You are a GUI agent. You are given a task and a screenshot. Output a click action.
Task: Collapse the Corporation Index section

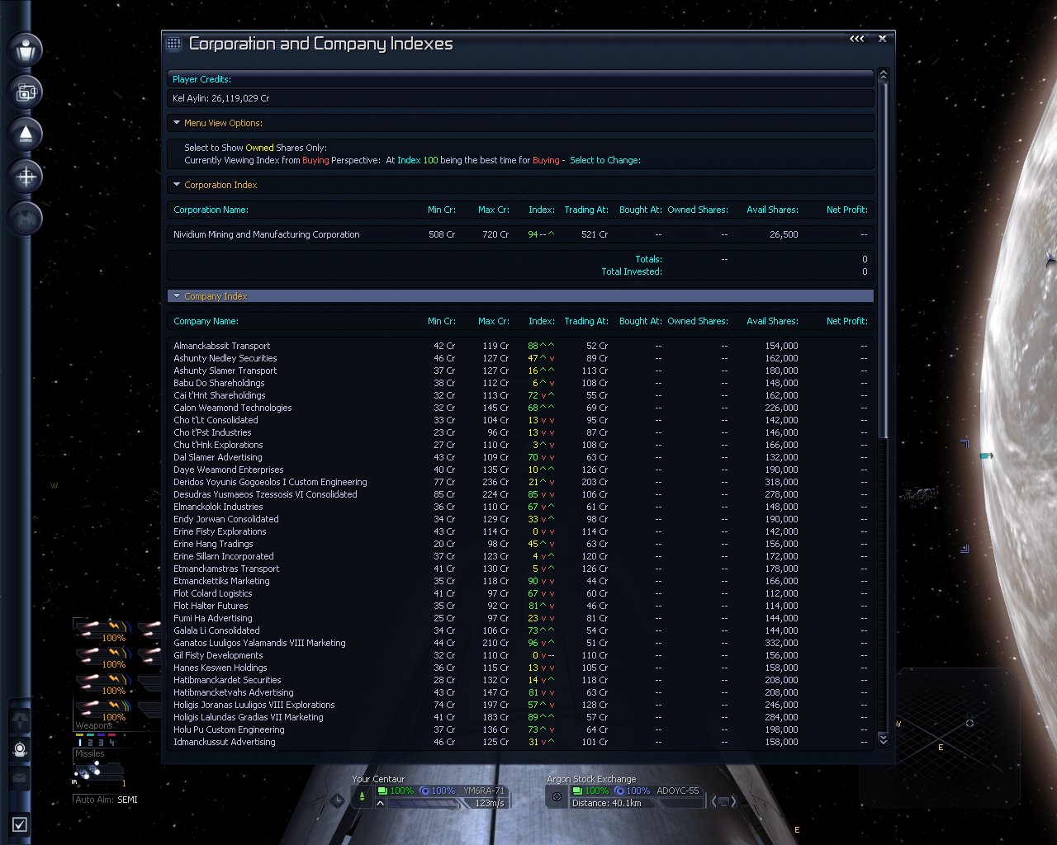click(177, 185)
